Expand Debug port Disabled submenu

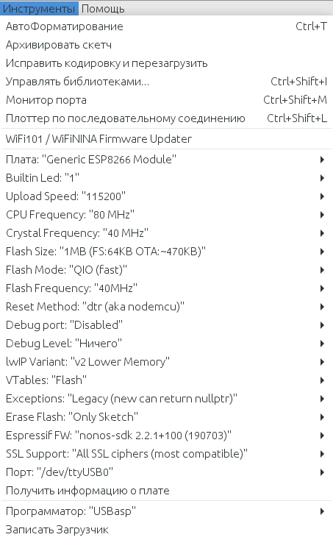click(166, 325)
